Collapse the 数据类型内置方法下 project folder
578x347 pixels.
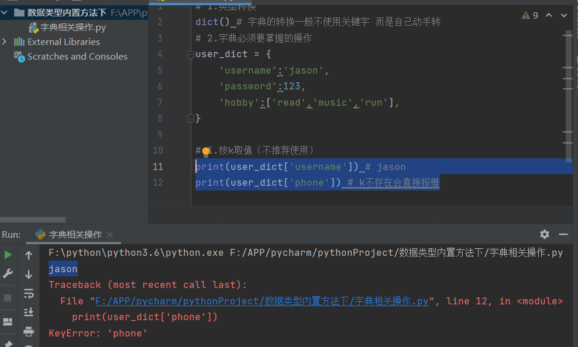[x=4, y=12]
